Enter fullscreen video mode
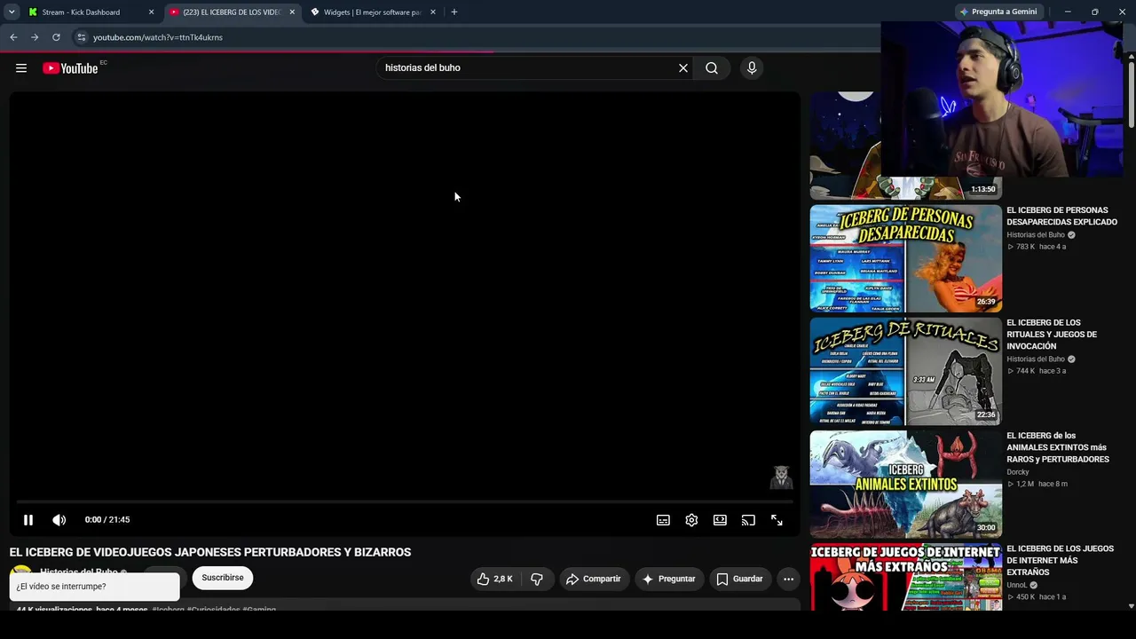Viewport: 1136px width, 639px height. pos(777,520)
